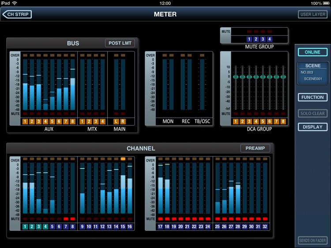Click the battery 100% indicator
Image resolution: width=331 pixels, height=248 pixels.
pos(320,3)
